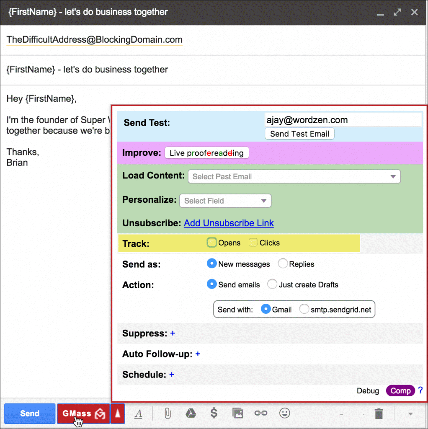Insert file from Google Drive icon
Viewport: 428px width, 429px height.
point(191,413)
